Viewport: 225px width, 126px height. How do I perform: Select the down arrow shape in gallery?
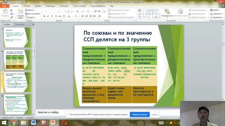click(x=153, y=14)
